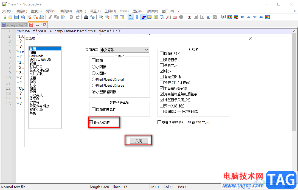
Task: Click the editor vertical scrollbar up arrow
Action: (x=294, y=31)
